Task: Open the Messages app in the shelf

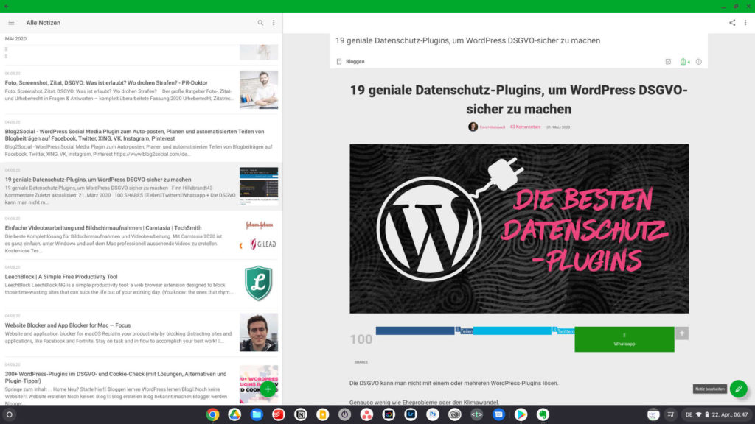Action: [499, 414]
